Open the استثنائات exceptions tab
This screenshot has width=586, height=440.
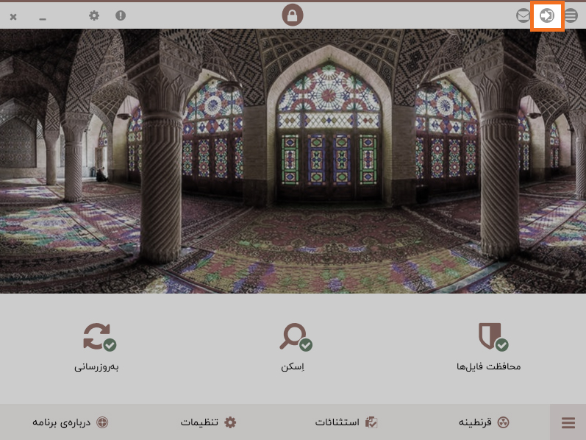coord(346,422)
